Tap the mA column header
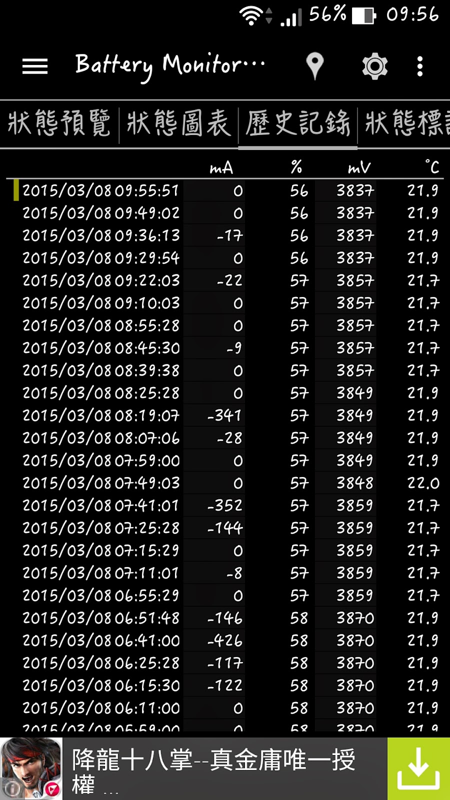 pos(221,167)
